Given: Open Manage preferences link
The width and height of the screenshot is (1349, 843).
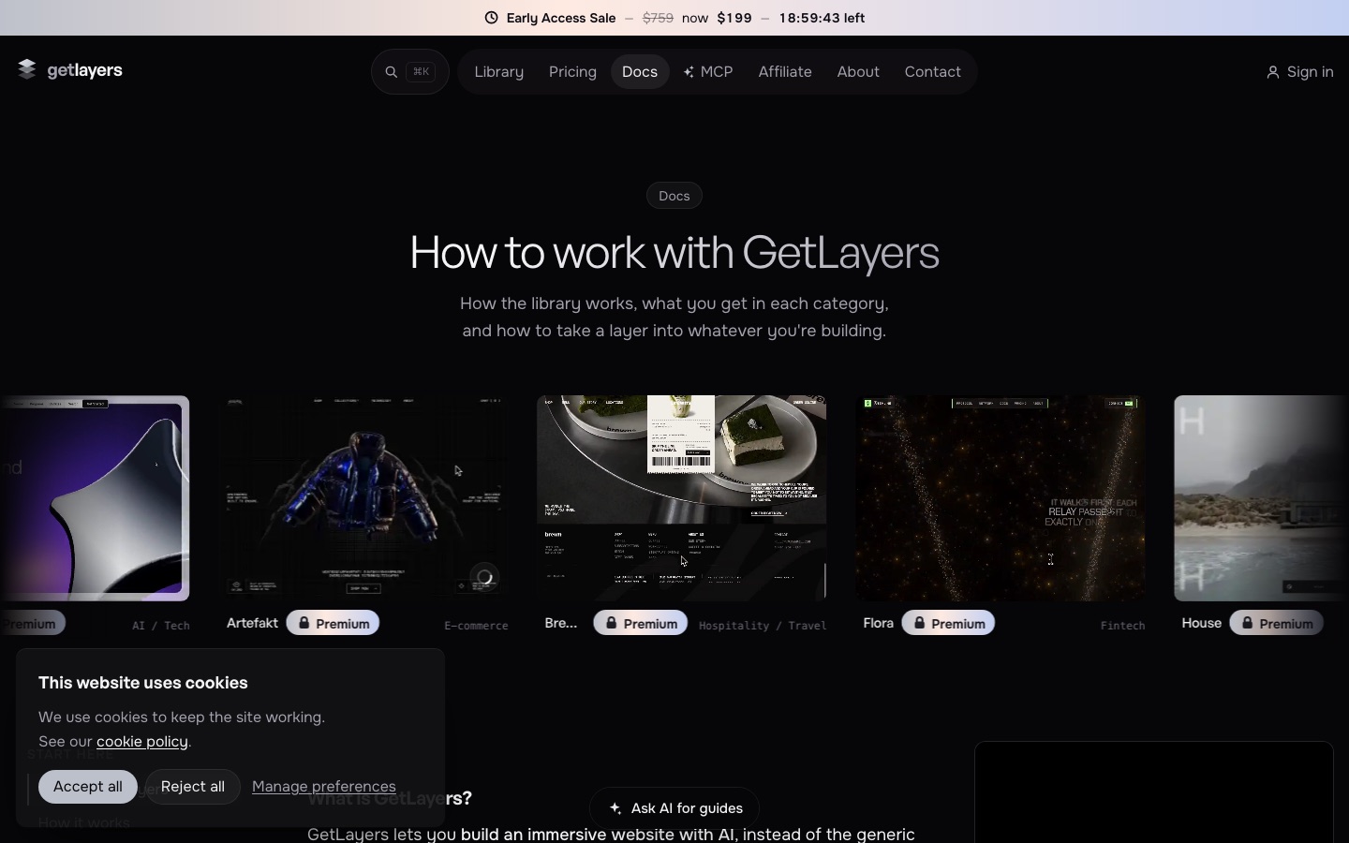Looking at the screenshot, I should point(324,787).
